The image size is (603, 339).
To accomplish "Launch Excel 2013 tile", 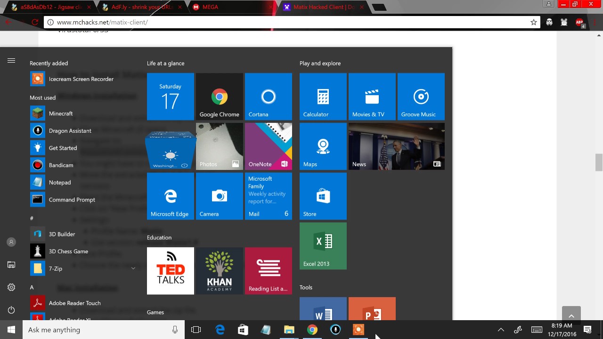I will point(323,246).
